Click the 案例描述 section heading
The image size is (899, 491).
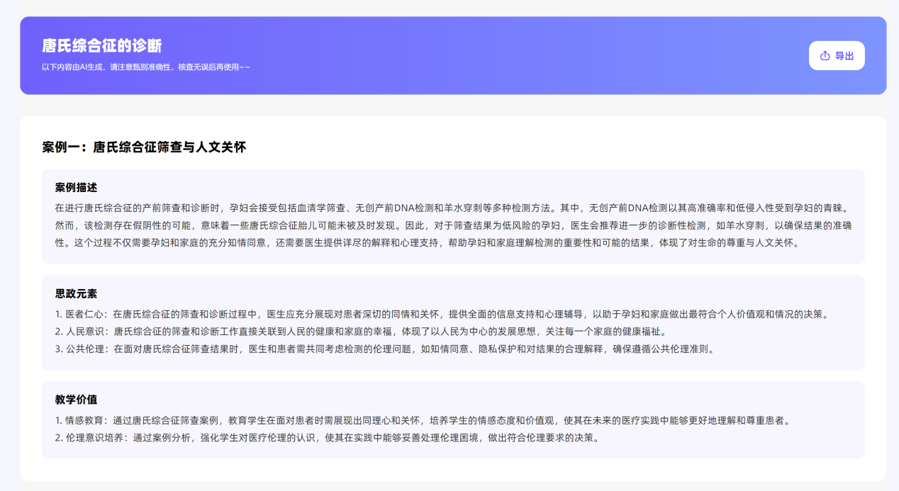point(76,187)
